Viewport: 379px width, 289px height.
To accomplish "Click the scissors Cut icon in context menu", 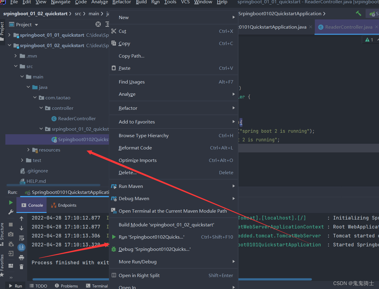I will [114, 31].
